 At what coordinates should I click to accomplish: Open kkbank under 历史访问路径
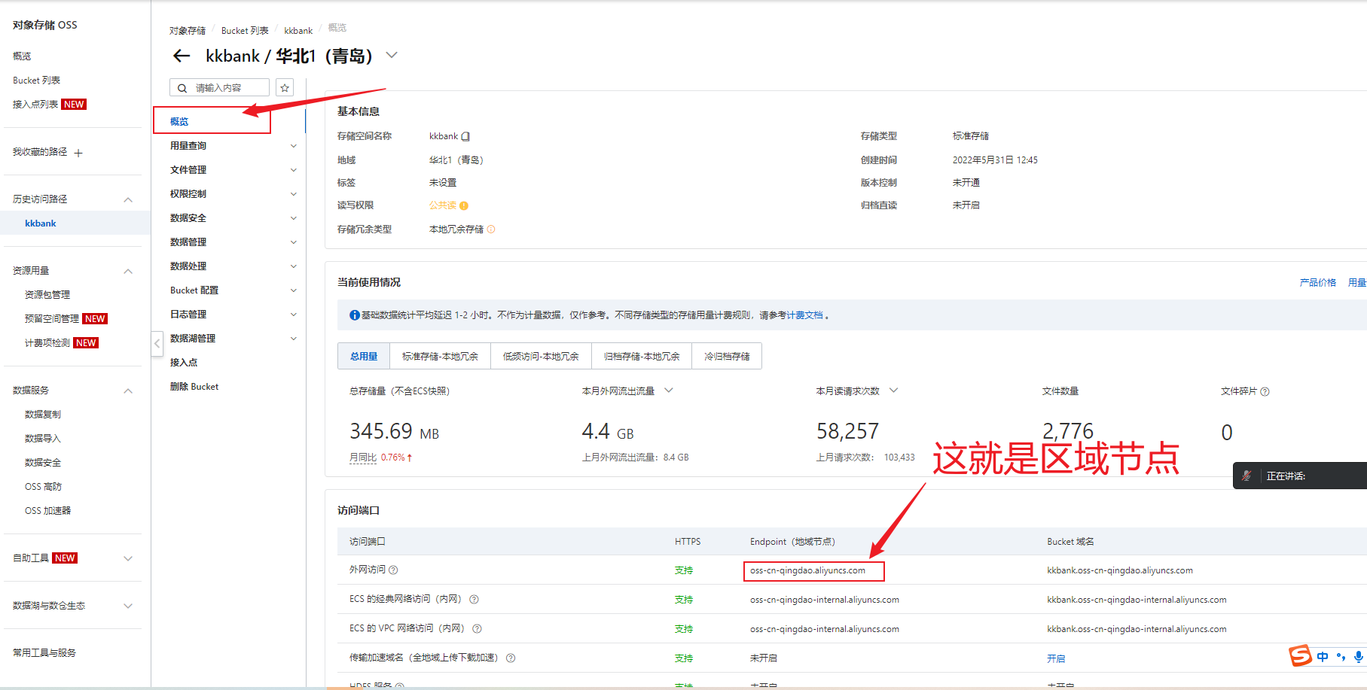[41, 223]
